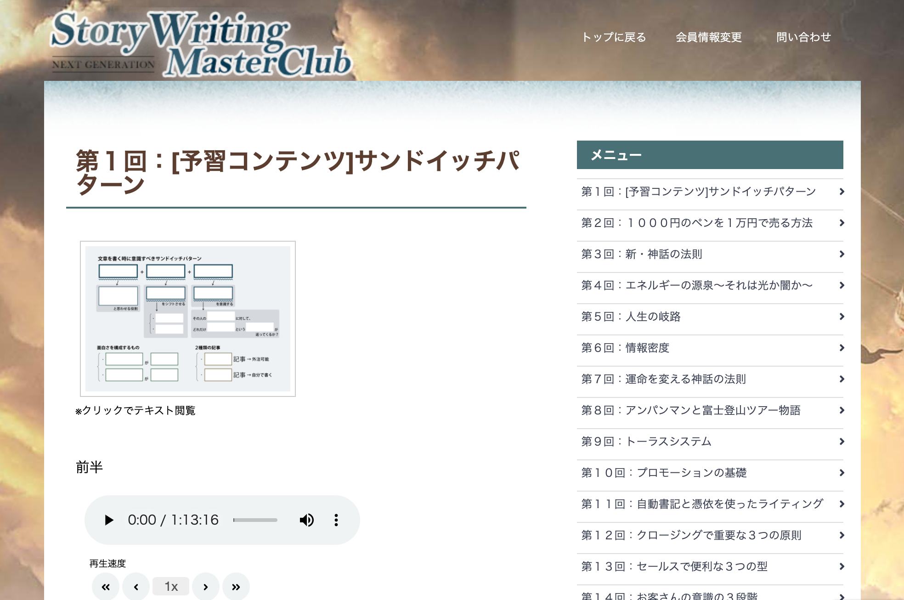The image size is (904, 600).
Task: Click chevron beside 第２回 １０００円のペン lesson
Action: pyautogui.click(x=842, y=223)
